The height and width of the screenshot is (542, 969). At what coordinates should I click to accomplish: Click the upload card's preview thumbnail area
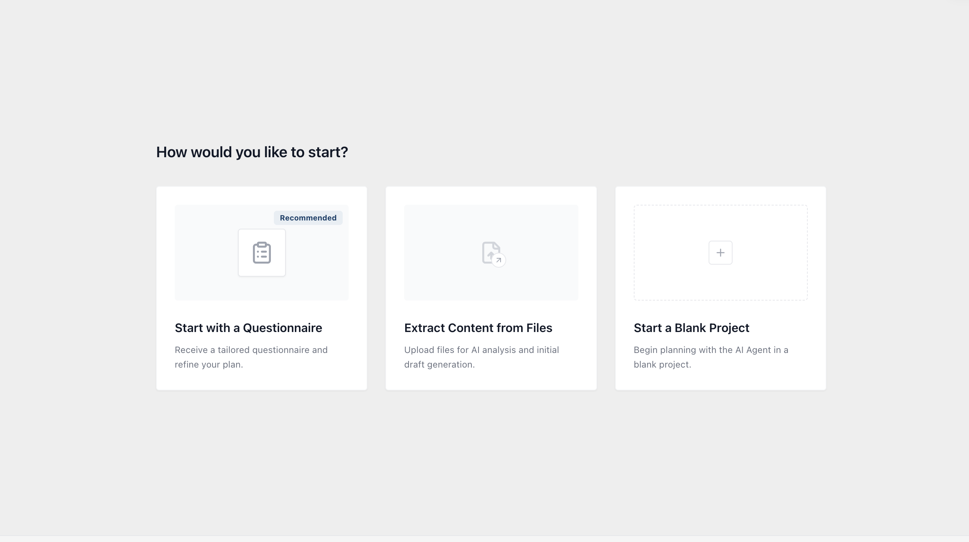pyautogui.click(x=491, y=253)
